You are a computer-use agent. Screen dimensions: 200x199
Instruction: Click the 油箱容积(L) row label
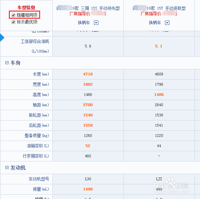coord(38,146)
